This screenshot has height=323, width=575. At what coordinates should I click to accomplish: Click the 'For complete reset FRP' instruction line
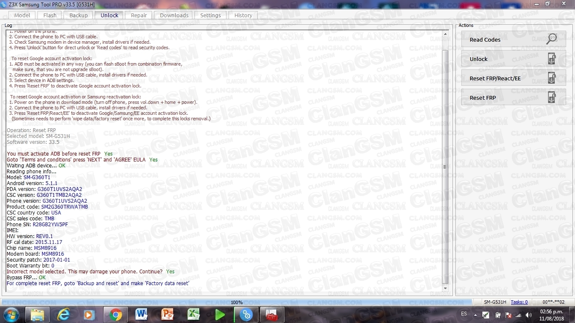pos(98,283)
